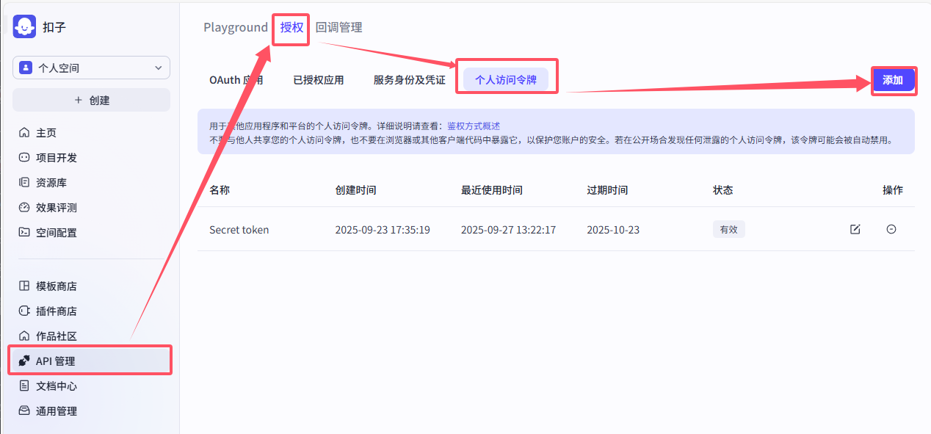
Task: Open the 插件商店
Action: pyautogui.click(x=57, y=311)
